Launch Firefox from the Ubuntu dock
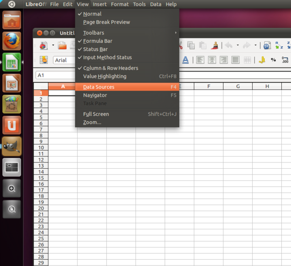This screenshot has width=291, height=266. tap(12, 41)
